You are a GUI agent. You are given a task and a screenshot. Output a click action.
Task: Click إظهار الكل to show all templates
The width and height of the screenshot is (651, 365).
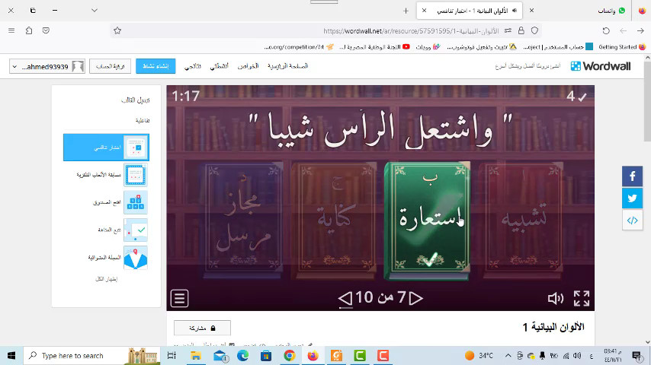tap(106, 279)
